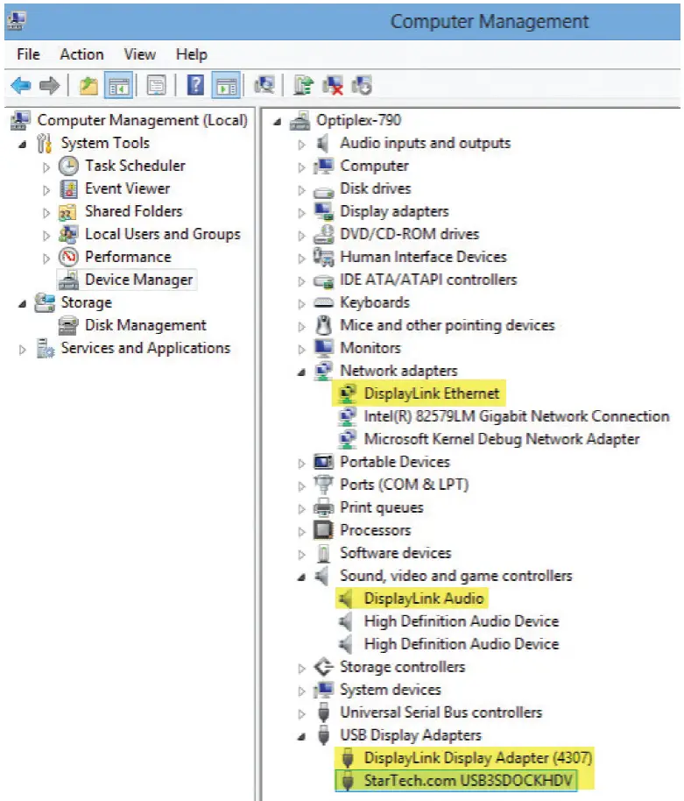Click the Human Interface Devices icon
The height and width of the screenshot is (801, 684).
[x=324, y=257]
